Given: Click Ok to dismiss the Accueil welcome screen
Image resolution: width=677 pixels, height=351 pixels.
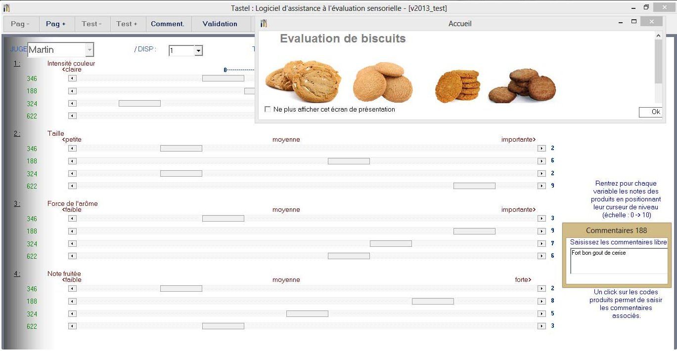Looking at the screenshot, I should coord(652,112).
